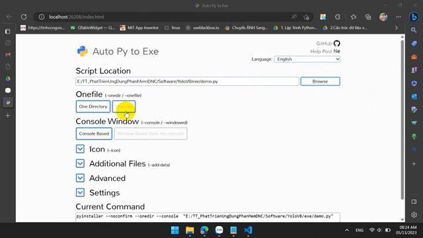Screen dimensions: 423x238
Task: Open Google Drive icon in vertical tabs sidebar
Action: 8,79
